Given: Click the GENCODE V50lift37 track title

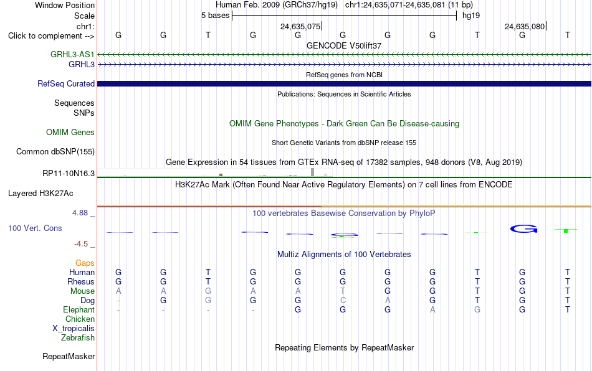Looking at the screenshot, I should [x=344, y=45].
